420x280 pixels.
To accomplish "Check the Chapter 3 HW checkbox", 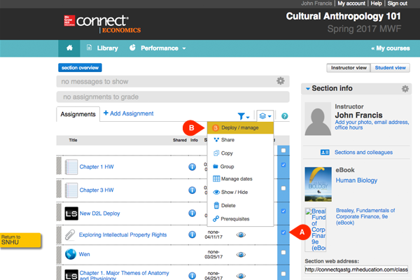I will point(282,188).
